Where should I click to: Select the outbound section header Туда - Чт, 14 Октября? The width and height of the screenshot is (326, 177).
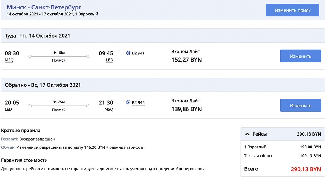click(x=38, y=36)
